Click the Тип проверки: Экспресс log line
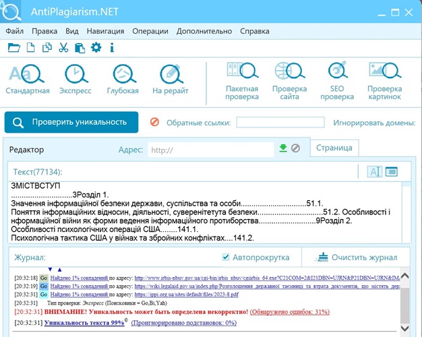The width and height of the screenshot is (422, 337). point(107,303)
